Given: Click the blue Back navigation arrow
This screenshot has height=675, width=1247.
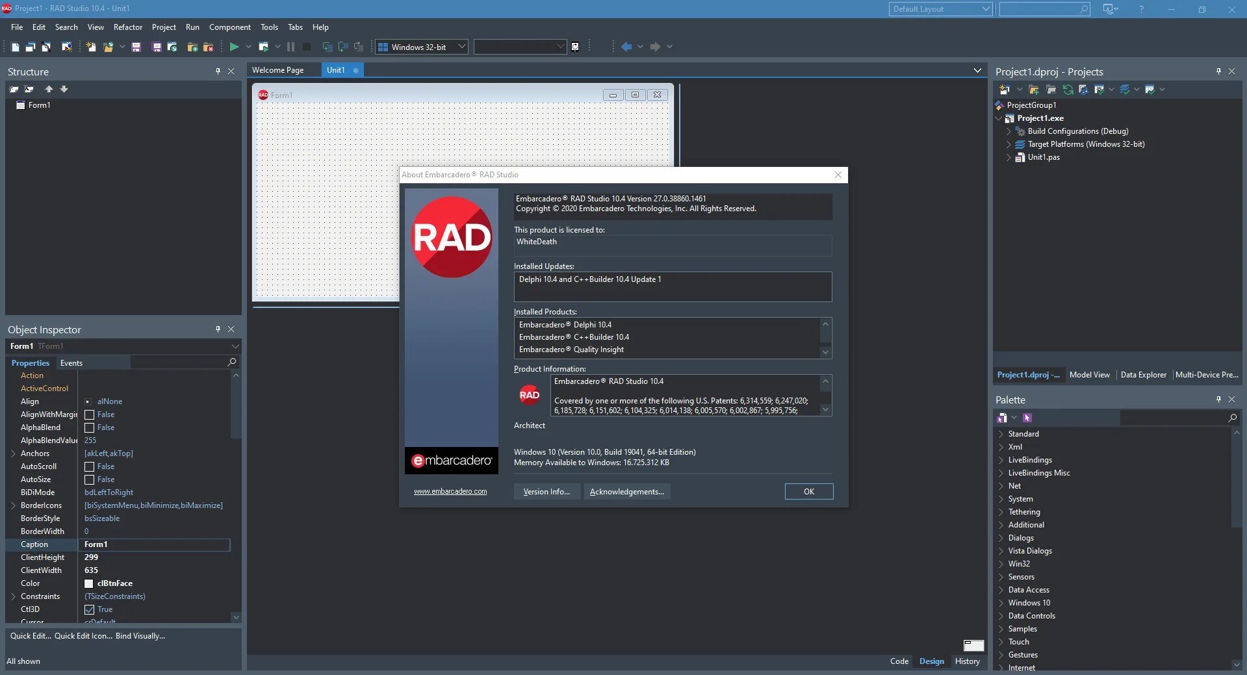Looking at the screenshot, I should click(626, 47).
